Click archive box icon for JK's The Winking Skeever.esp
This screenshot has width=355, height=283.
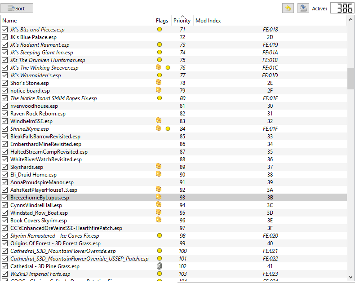[x=159, y=67]
